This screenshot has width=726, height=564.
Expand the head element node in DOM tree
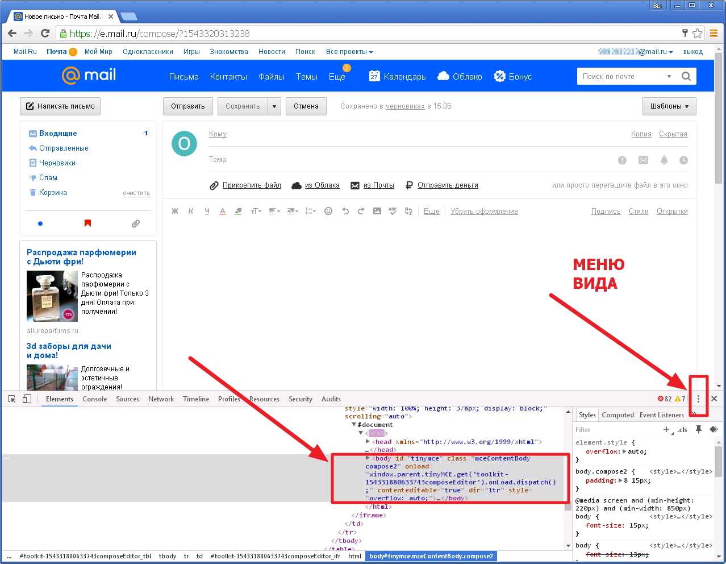point(368,441)
